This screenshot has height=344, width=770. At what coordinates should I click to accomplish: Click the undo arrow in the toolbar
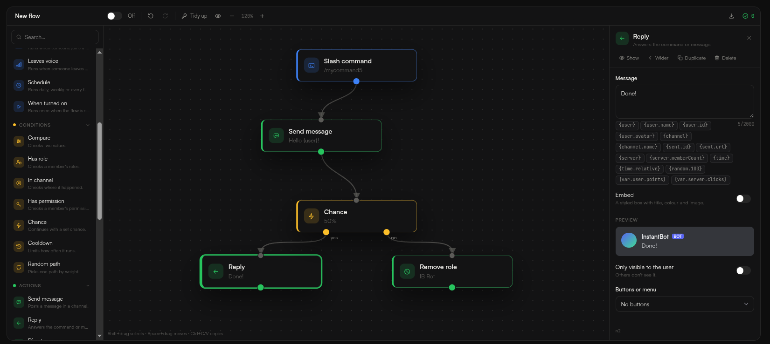(151, 16)
